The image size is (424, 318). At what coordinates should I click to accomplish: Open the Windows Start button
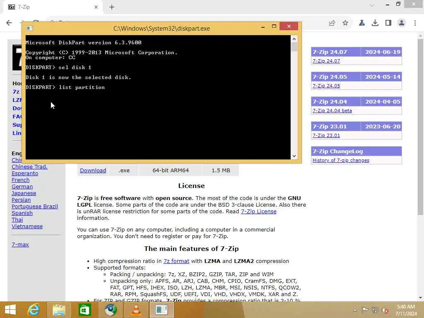pyautogui.click(x=10, y=310)
